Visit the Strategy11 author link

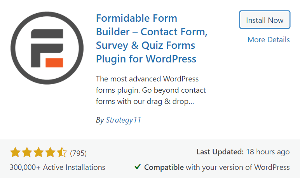coord(124,120)
